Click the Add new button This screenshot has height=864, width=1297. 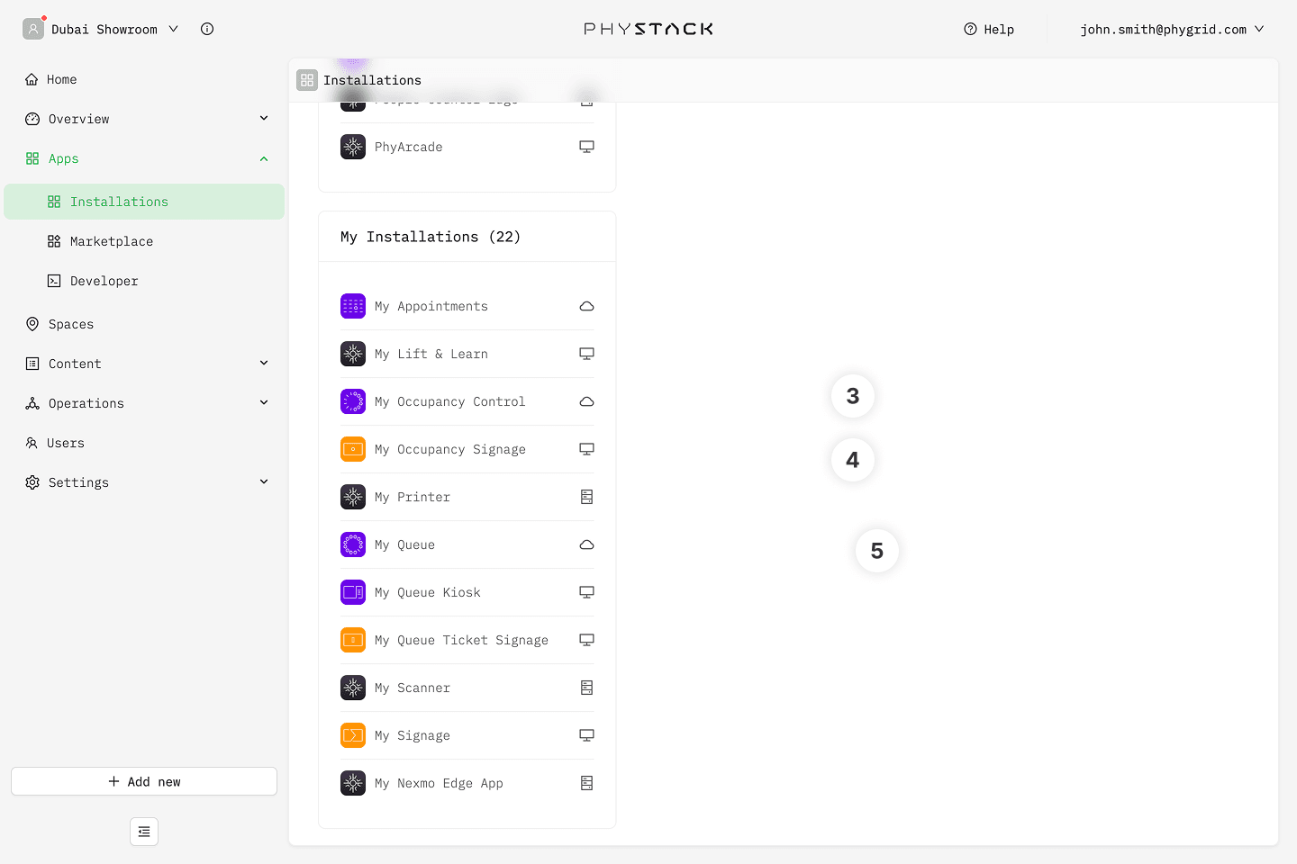pyautogui.click(x=144, y=781)
